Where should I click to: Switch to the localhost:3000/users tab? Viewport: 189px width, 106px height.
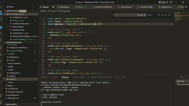103,7
